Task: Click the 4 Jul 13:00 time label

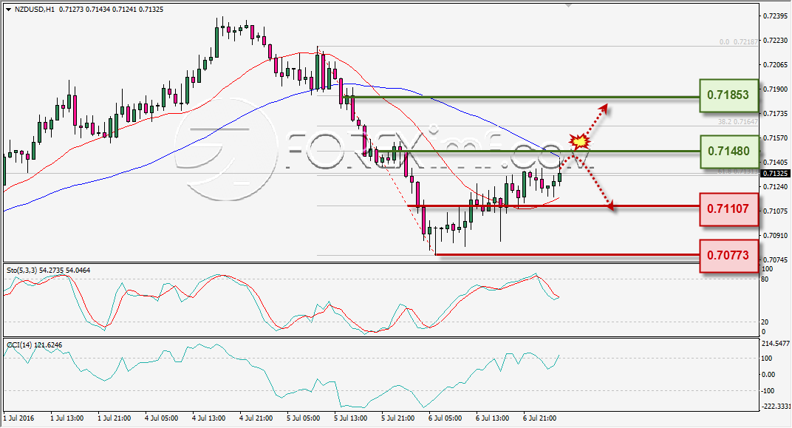Action: click(208, 418)
